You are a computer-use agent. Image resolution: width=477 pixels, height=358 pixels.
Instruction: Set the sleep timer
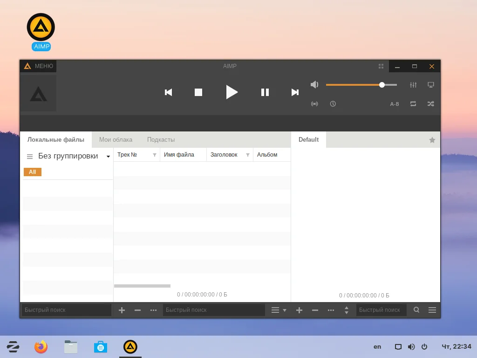pos(333,103)
